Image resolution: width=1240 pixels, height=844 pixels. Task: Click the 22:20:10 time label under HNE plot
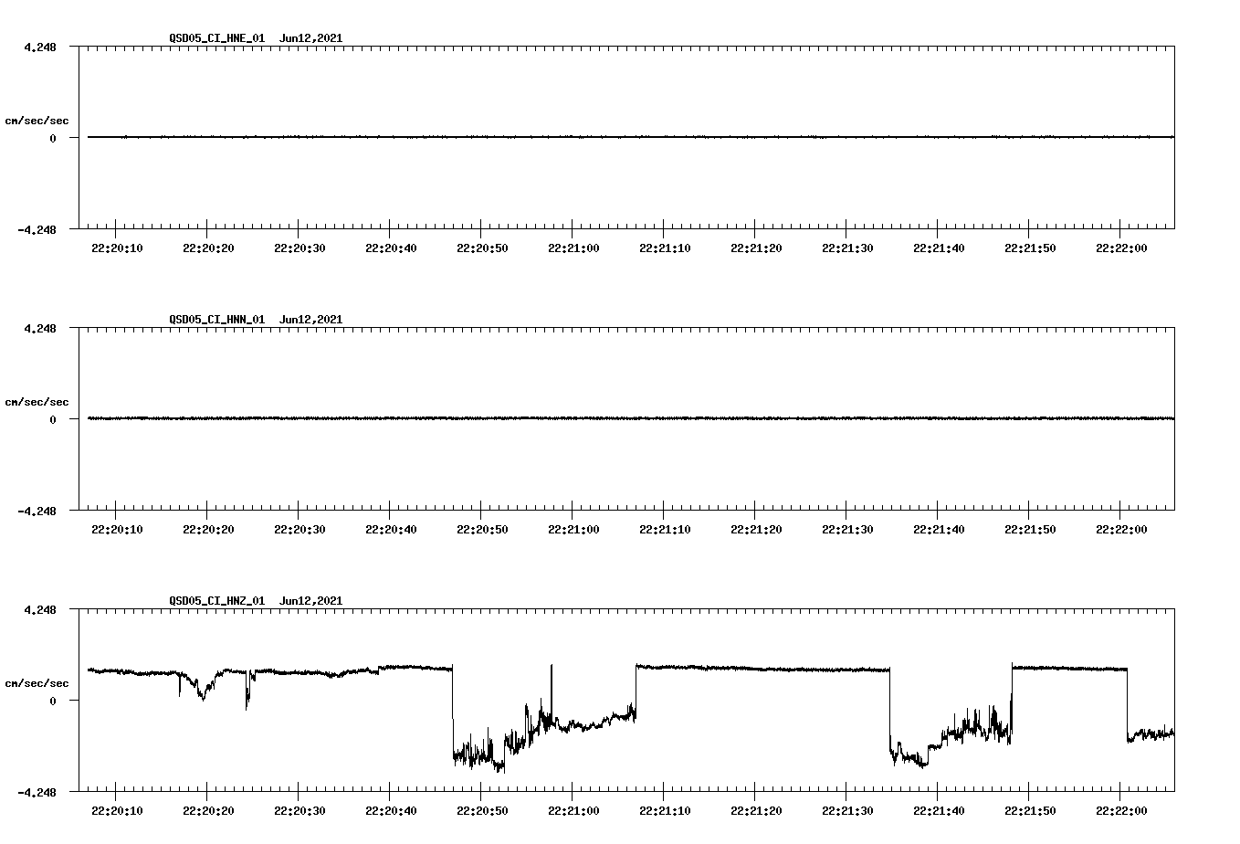(x=117, y=248)
